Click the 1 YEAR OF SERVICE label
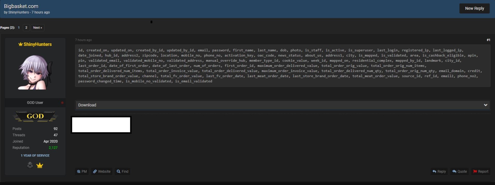 click(35, 155)
